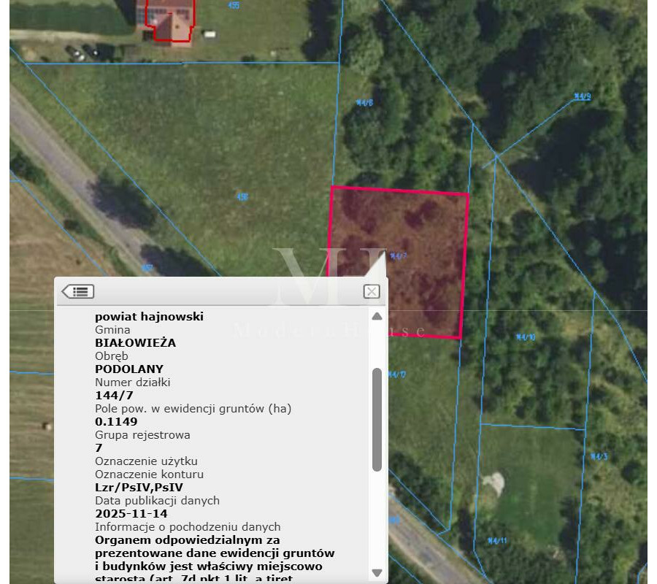Click the scrollbar up arrow

click(377, 315)
